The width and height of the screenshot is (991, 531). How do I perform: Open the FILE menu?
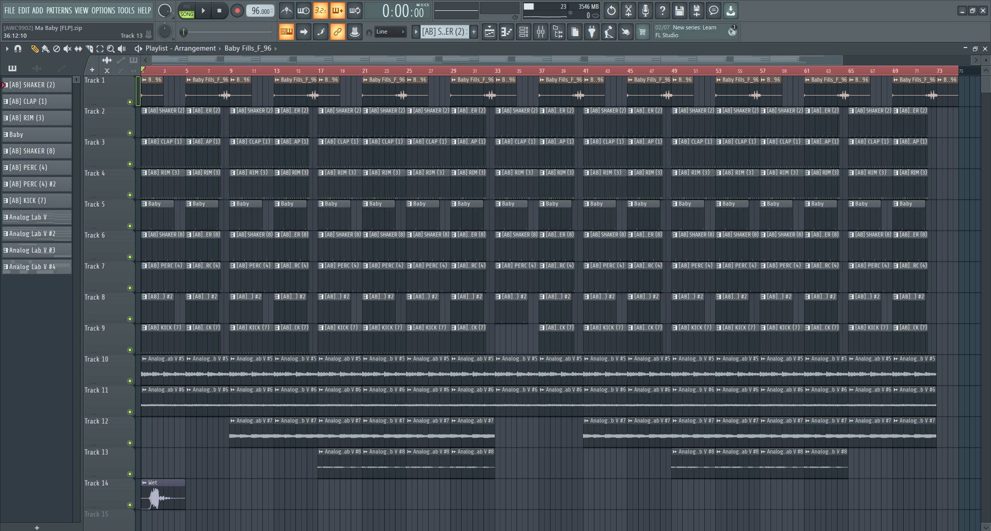pyautogui.click(x=10, y=10)
